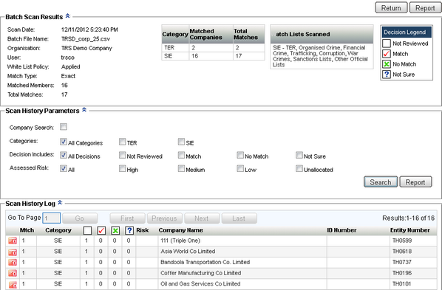Viewport: 442px width, 290px height.
Task: Click the Previous page button
Action: tap(164, 218)
